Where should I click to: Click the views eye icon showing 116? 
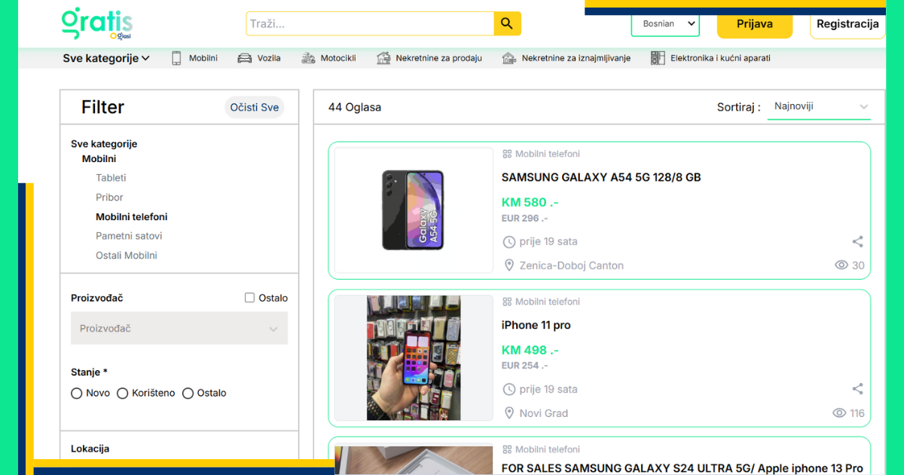tap(839, 413)
